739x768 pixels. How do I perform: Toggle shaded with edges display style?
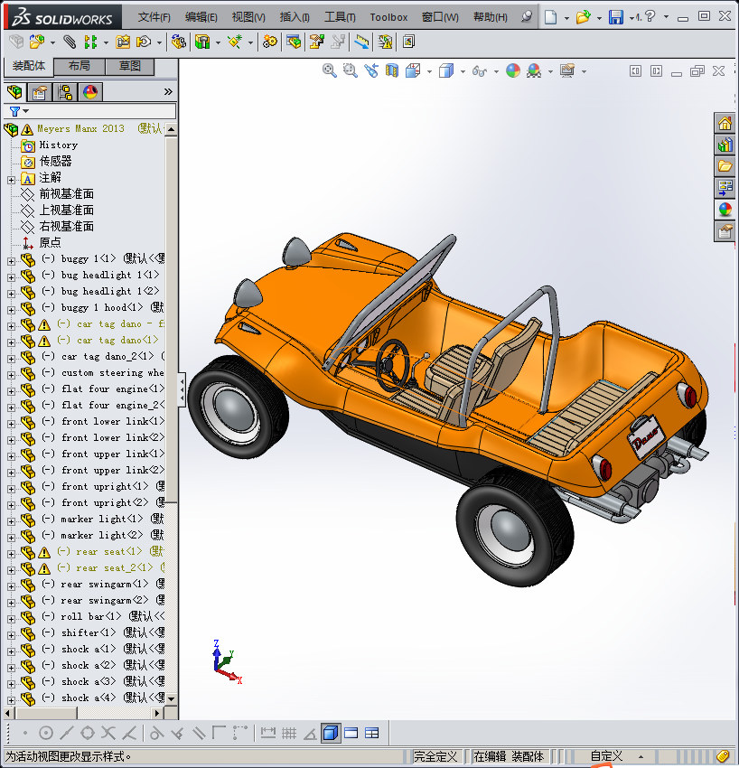tap(331, 733)
